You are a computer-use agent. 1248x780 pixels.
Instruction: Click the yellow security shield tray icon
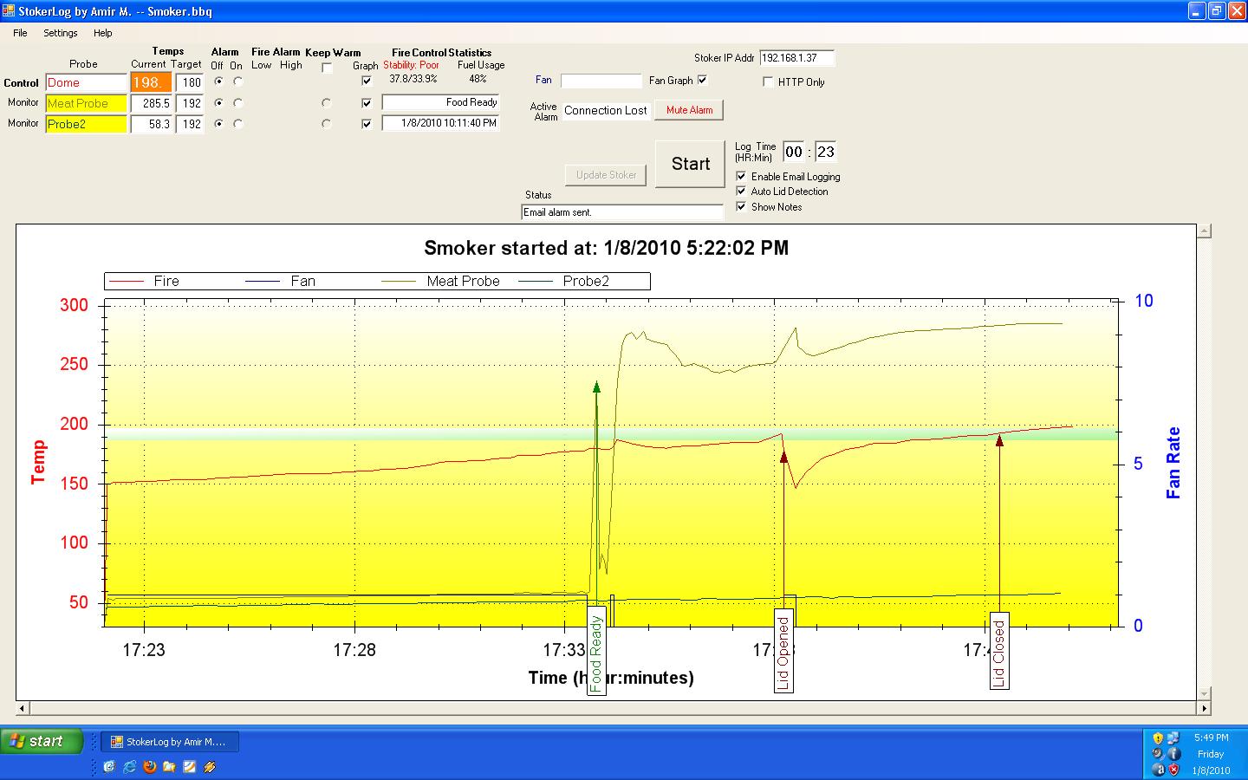(x=1158, y=738)
